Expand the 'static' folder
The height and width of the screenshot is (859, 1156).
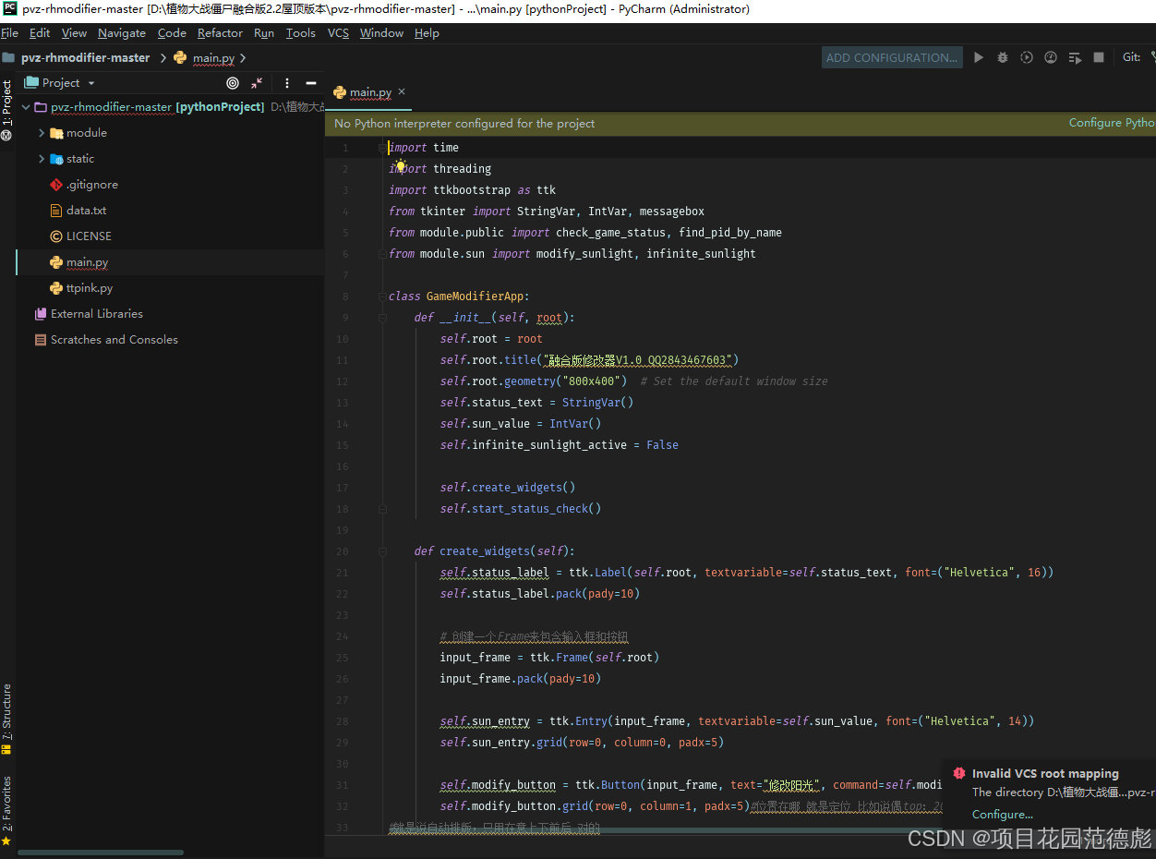42,158
